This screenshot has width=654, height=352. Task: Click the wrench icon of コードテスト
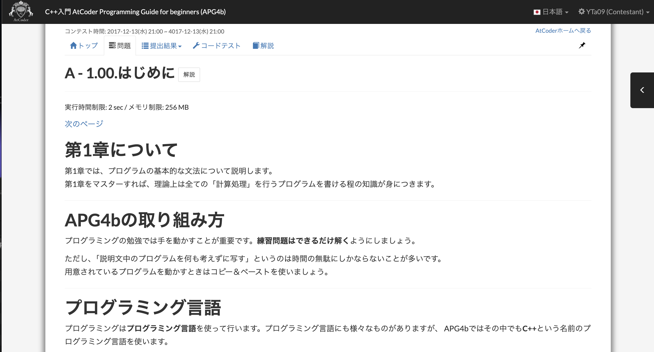coord(196,46)
